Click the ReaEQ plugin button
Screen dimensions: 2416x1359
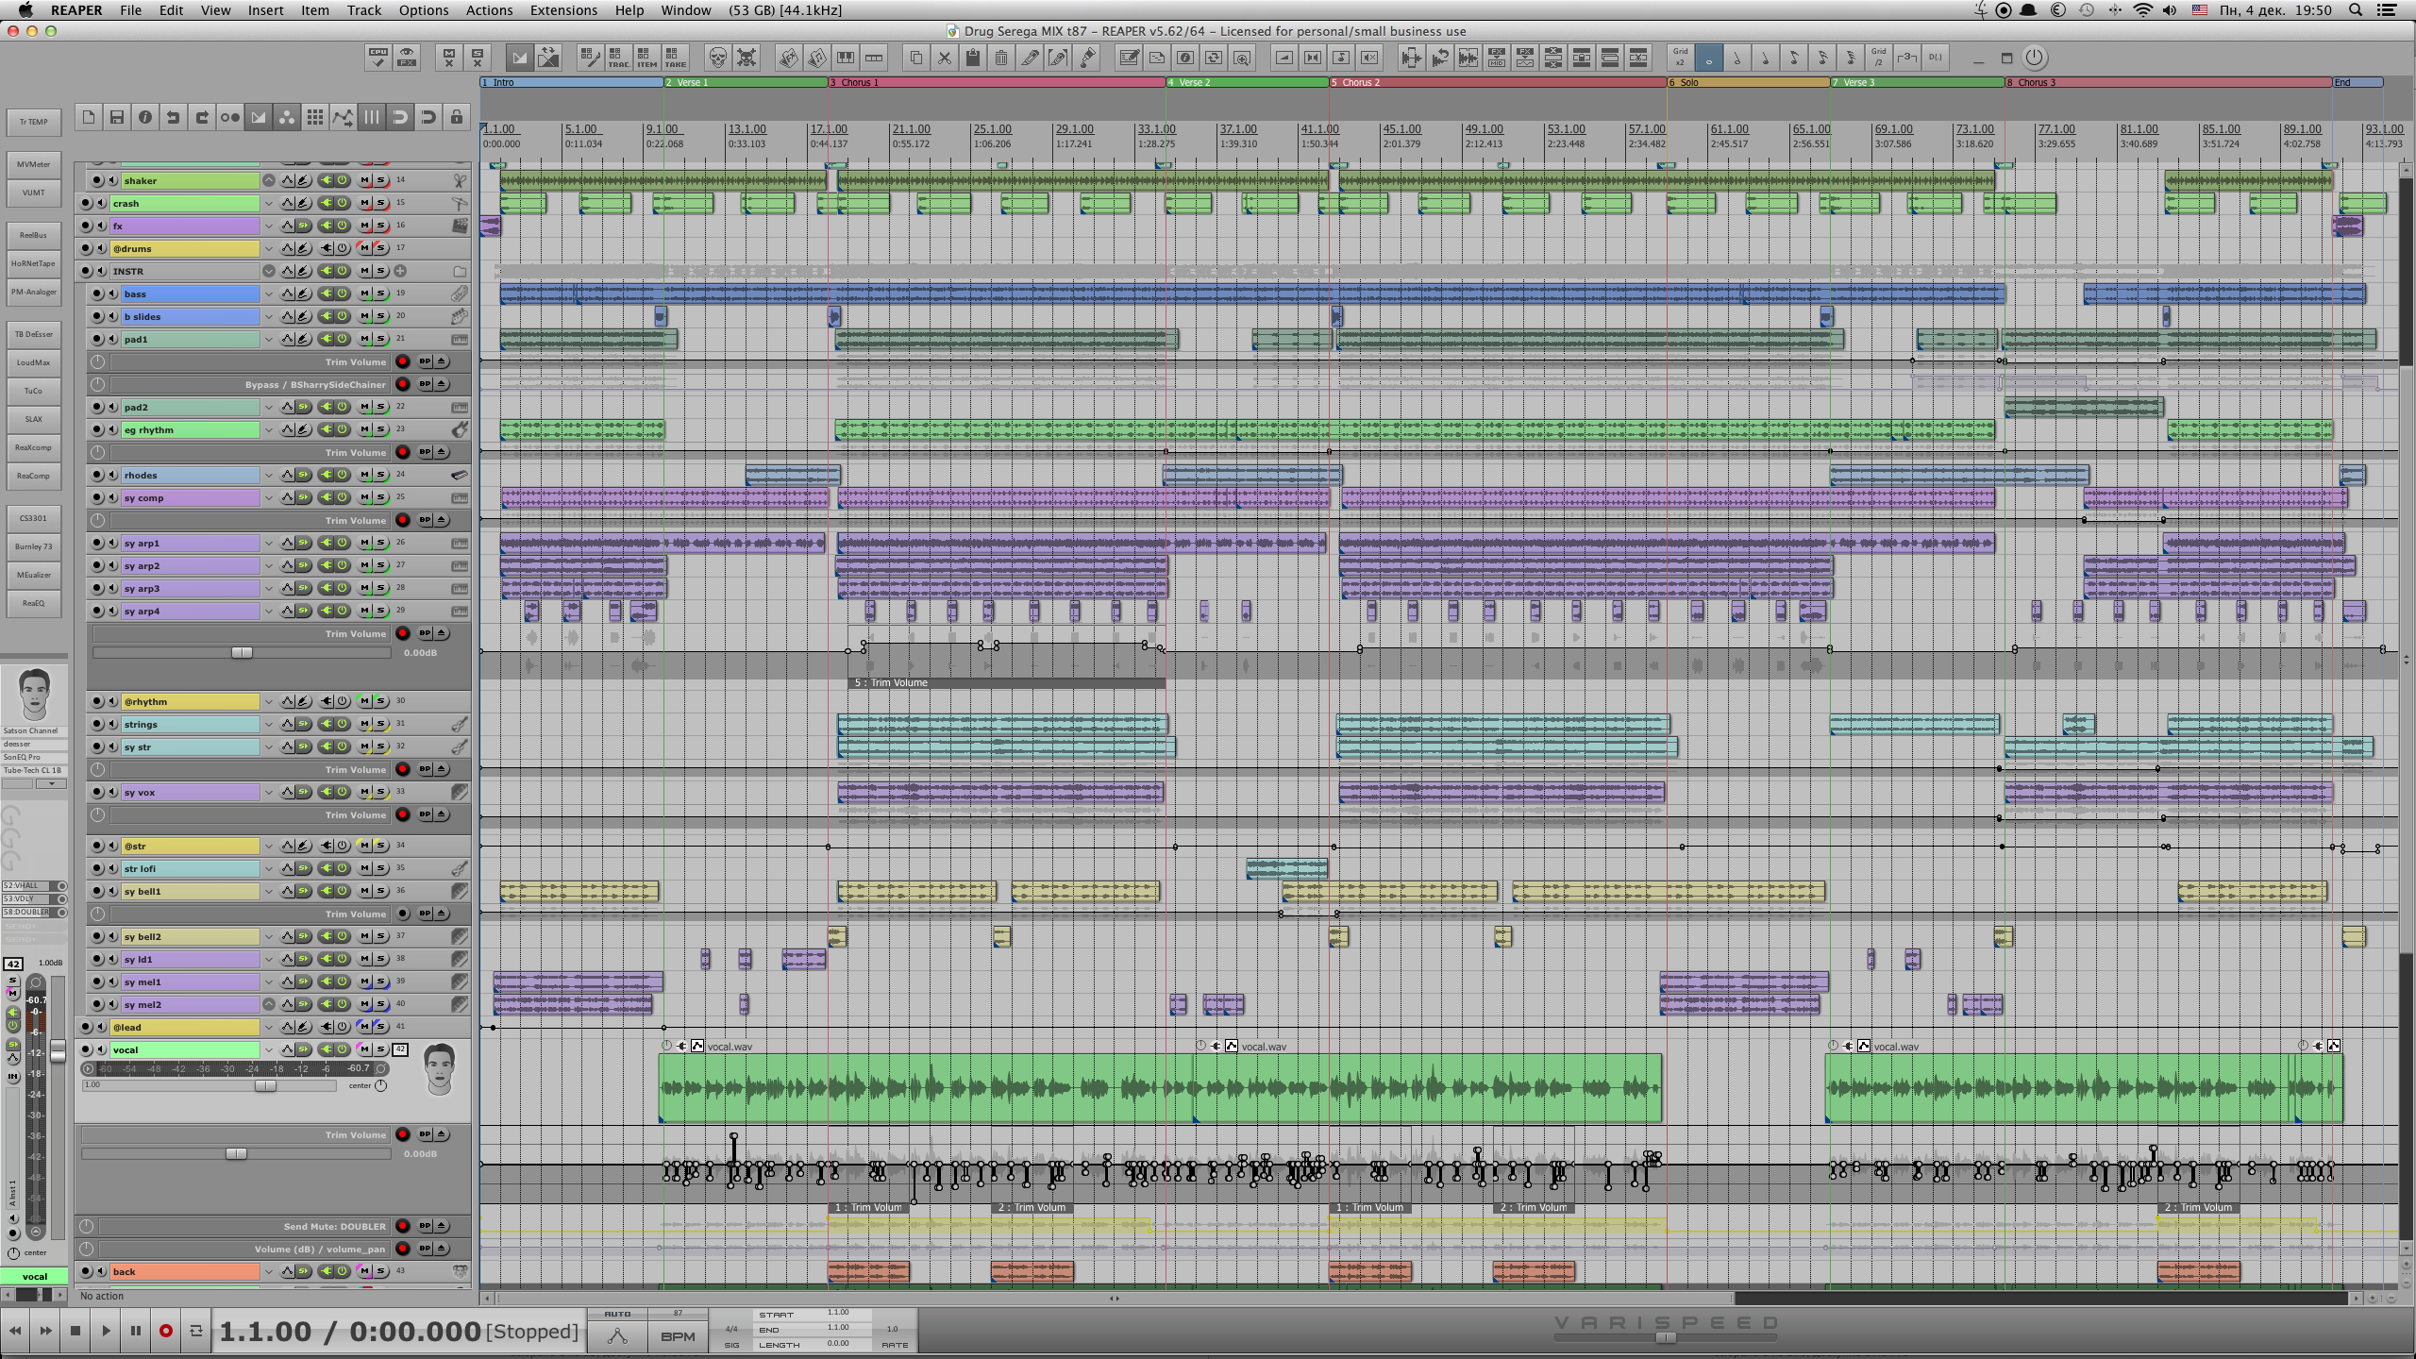[x=33, y=603]
